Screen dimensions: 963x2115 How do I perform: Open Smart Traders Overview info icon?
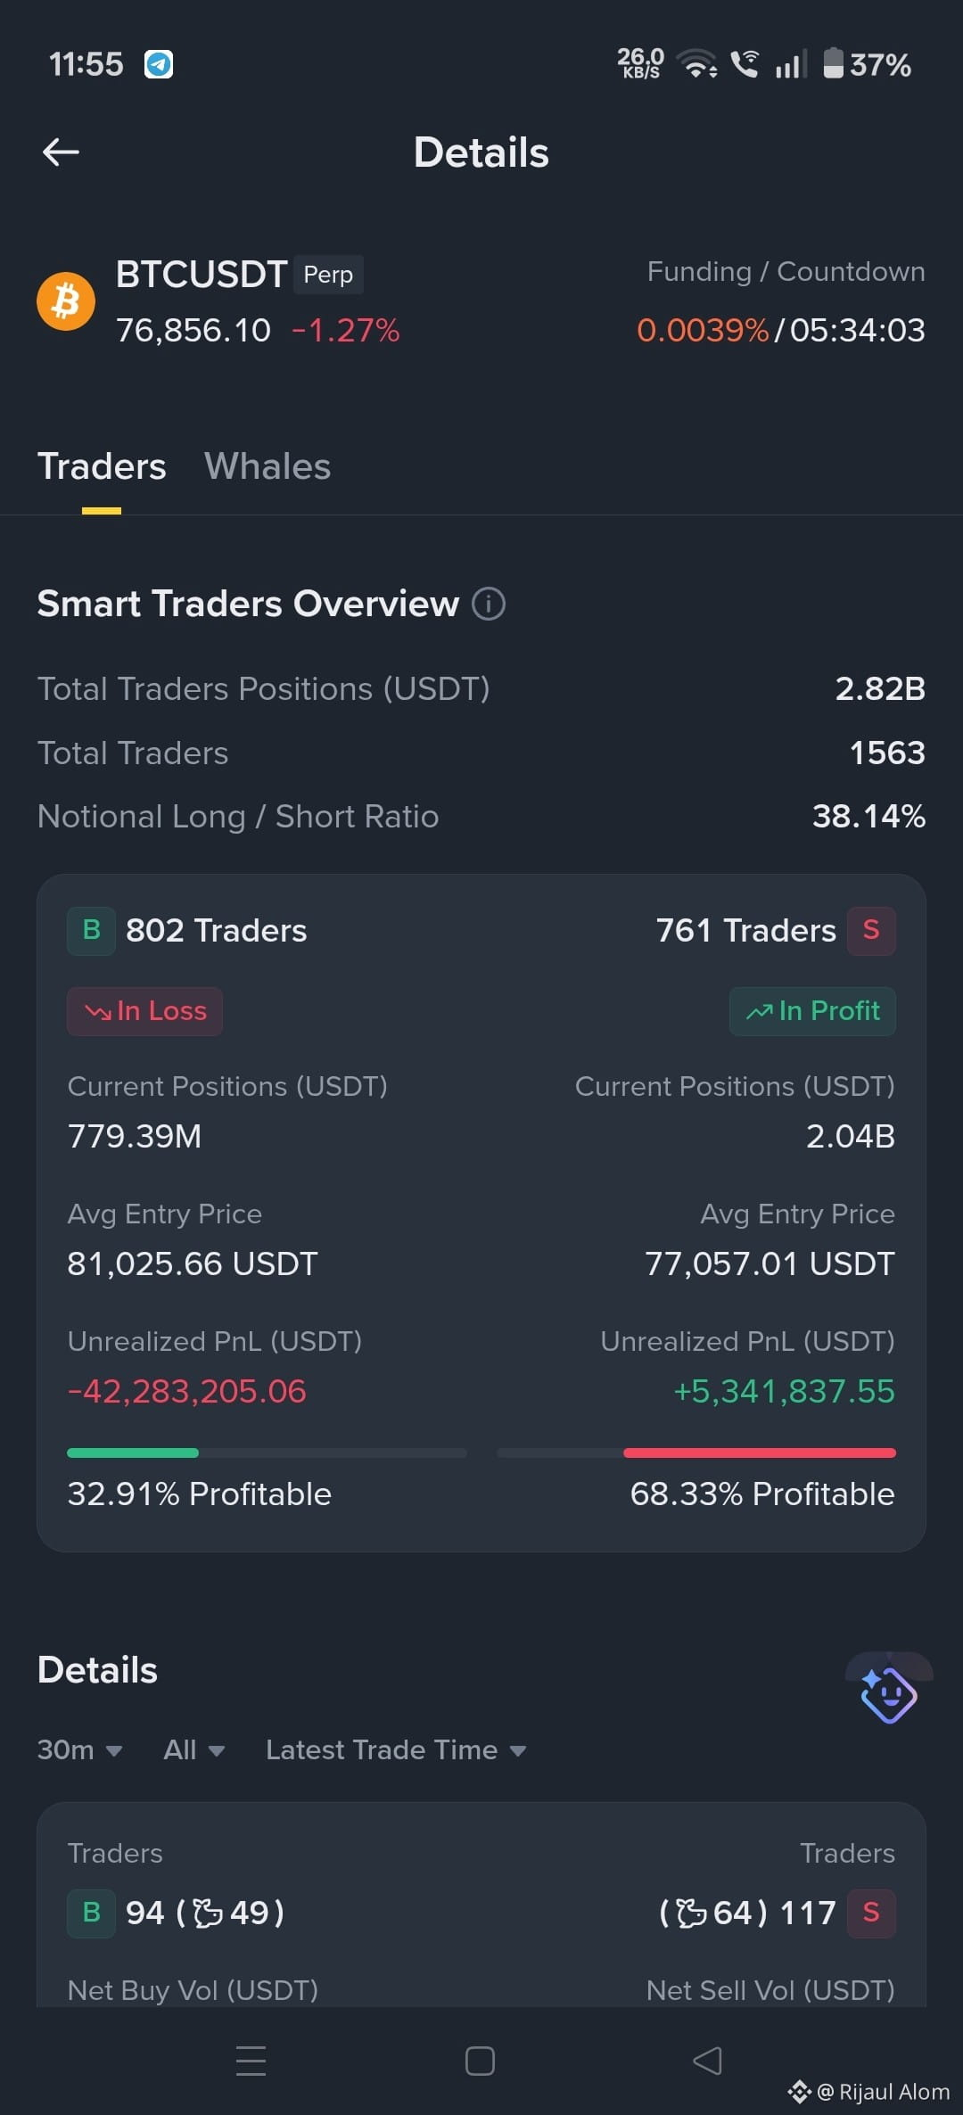click(x=489, y=604)
